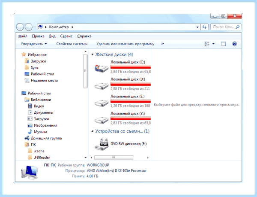
Task: Select DVD RW дисковод (F:) icon
Action: (102, 144)
